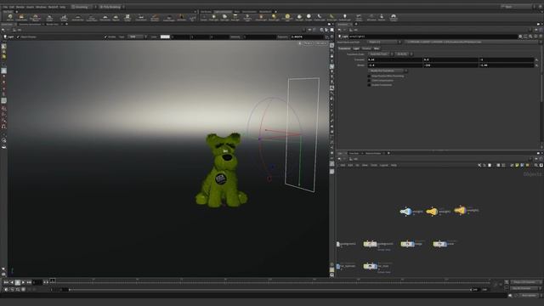
Task: Select the Stereo Camera shelf tool
Action: click(359, 18)
